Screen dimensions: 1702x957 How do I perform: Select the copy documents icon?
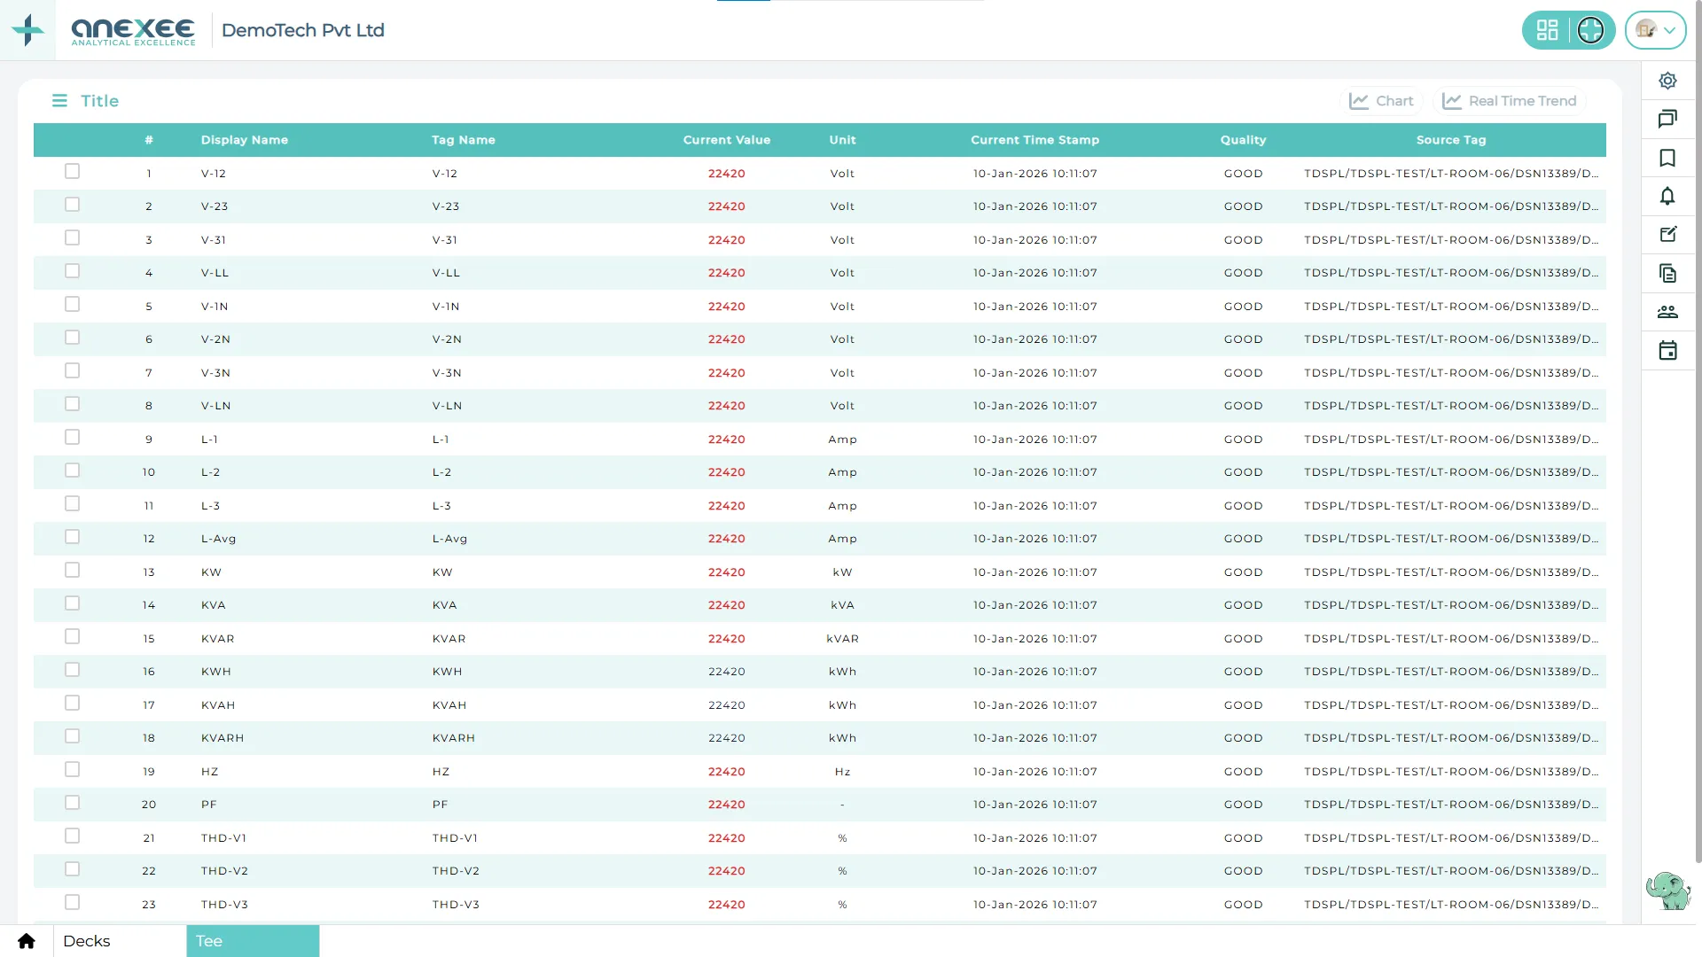click(x=1668, y=273)
